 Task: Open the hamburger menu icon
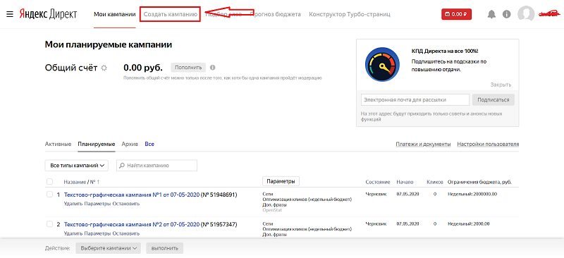click(10, 14)
